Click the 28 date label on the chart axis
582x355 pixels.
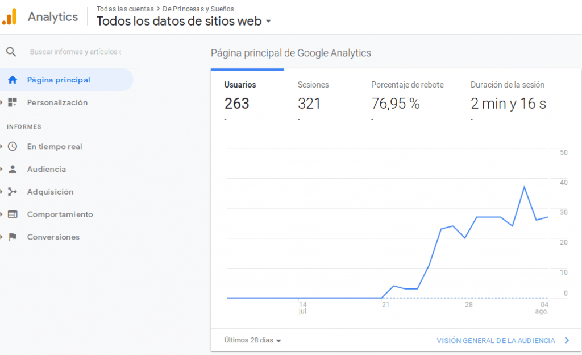coord(469,304)
